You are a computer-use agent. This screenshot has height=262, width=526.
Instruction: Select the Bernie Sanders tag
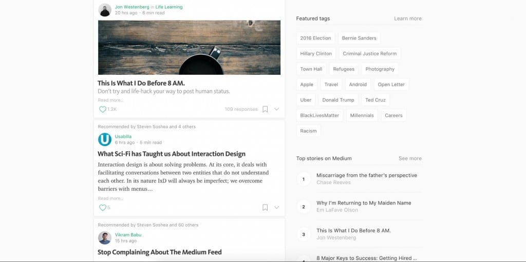[359, 38]
